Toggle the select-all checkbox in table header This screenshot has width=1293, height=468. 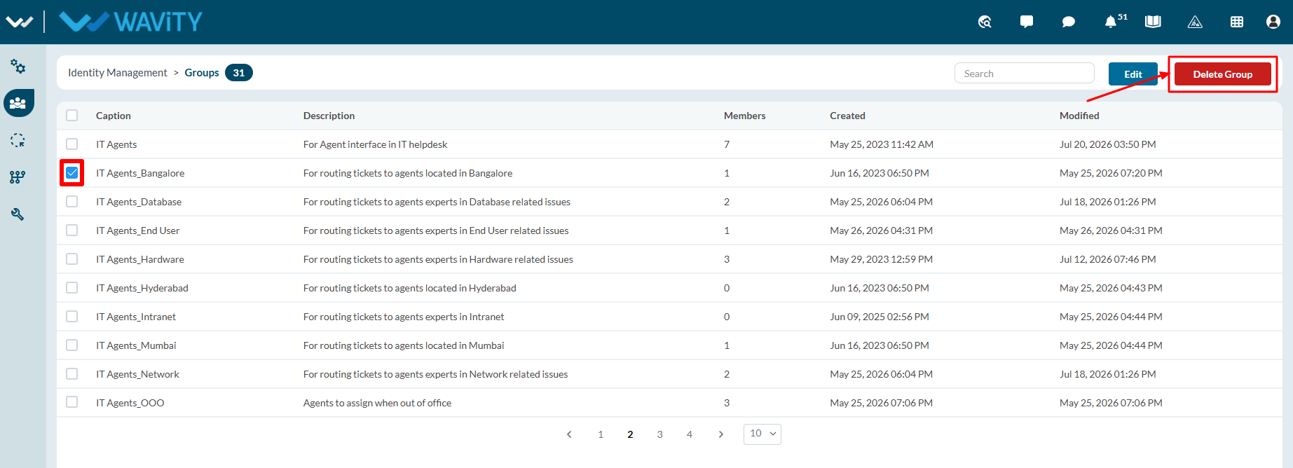point(72,116)
